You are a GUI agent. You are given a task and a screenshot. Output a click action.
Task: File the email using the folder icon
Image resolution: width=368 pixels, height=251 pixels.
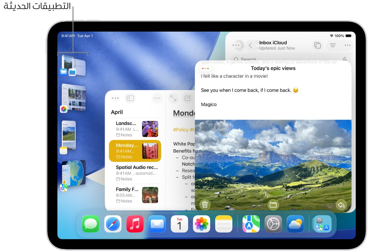(x=273, y=204)
